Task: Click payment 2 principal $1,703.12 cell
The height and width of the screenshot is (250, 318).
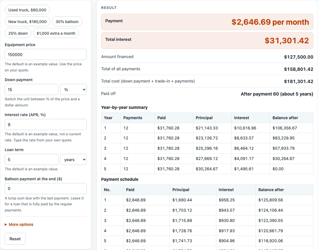Action: 193,210
